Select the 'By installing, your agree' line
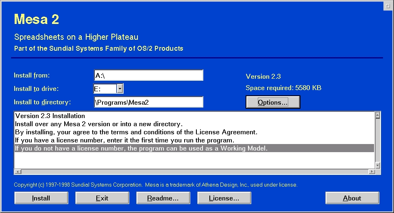The width and height of the screenshot is (394, 213). (194, 132)
